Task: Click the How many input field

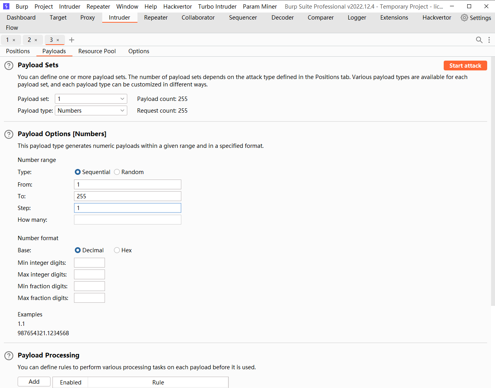Action: click(x=127, y=219)
